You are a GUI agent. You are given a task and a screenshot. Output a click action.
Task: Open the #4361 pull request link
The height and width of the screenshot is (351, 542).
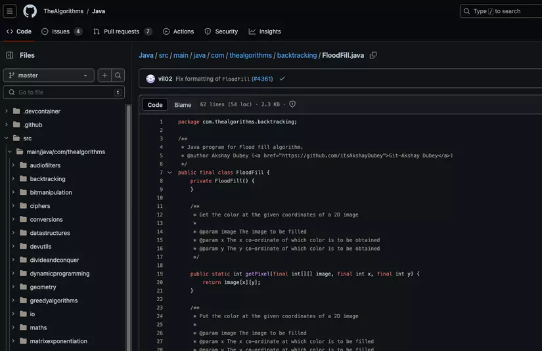261,79
